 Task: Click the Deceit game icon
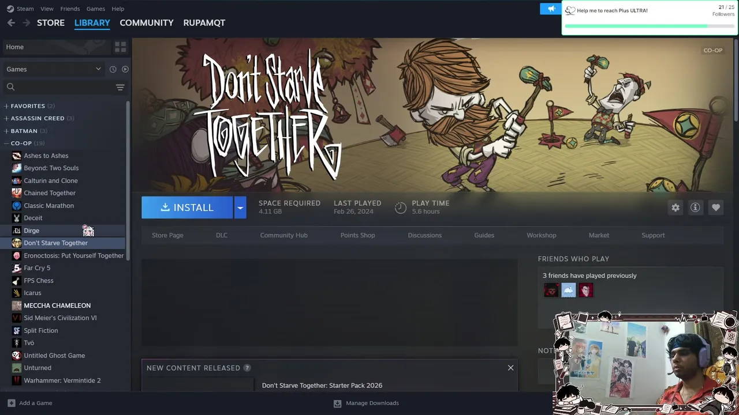17,218
